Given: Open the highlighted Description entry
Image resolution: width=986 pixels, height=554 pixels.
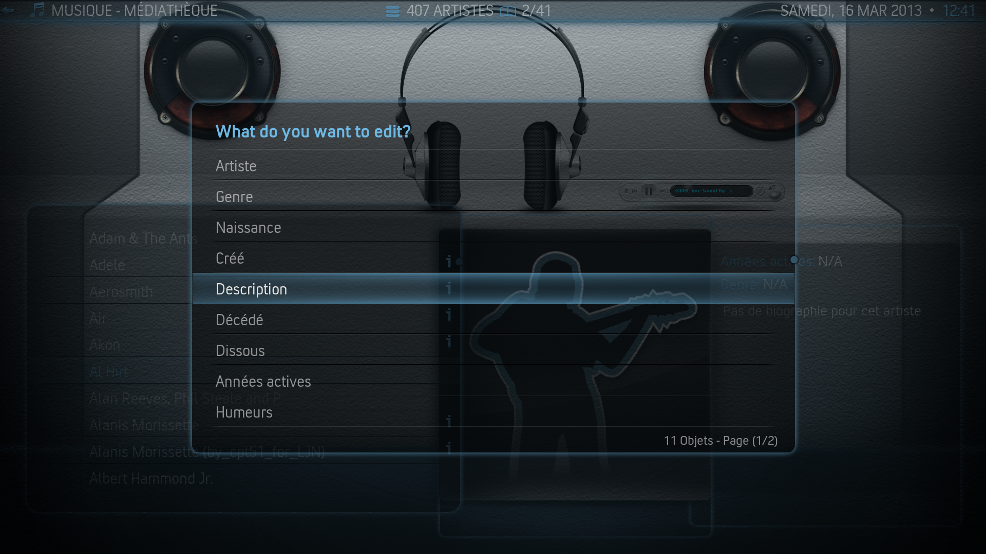Looking at the screenshot, I should pyautogui.click(x=493, y=288).
